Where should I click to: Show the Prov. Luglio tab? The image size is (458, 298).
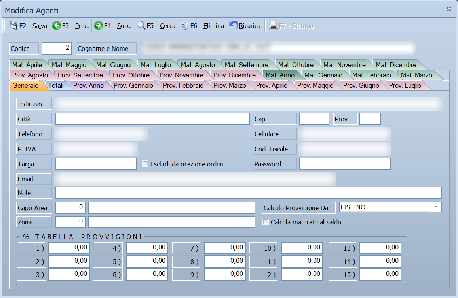tap(405, 85)
